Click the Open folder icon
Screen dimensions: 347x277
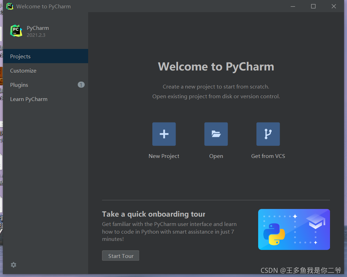point(216,134)
